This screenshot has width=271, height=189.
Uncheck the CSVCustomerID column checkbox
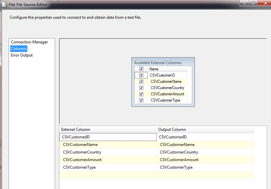141,75
